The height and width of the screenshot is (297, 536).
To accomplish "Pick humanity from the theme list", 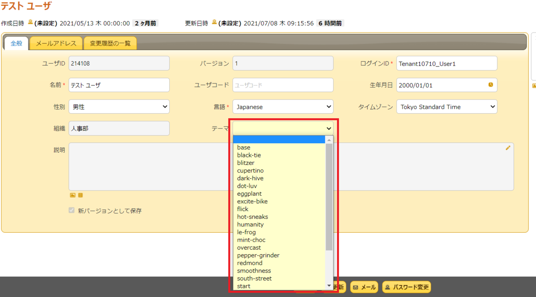I will coord(280,224).
